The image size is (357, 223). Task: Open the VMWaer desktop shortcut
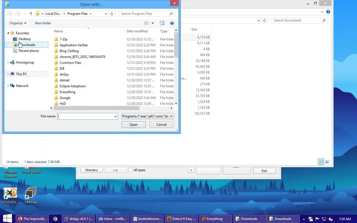(31, 196)
